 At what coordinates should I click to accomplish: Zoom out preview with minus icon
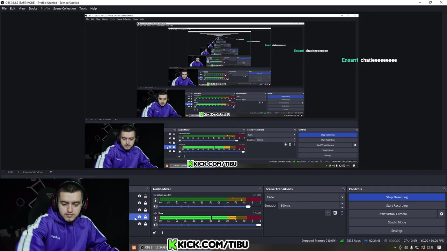[3, 172]
